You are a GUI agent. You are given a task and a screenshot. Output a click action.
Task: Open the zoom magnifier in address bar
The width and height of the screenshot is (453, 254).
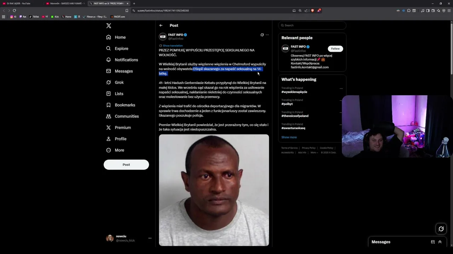tap(300, 11)
